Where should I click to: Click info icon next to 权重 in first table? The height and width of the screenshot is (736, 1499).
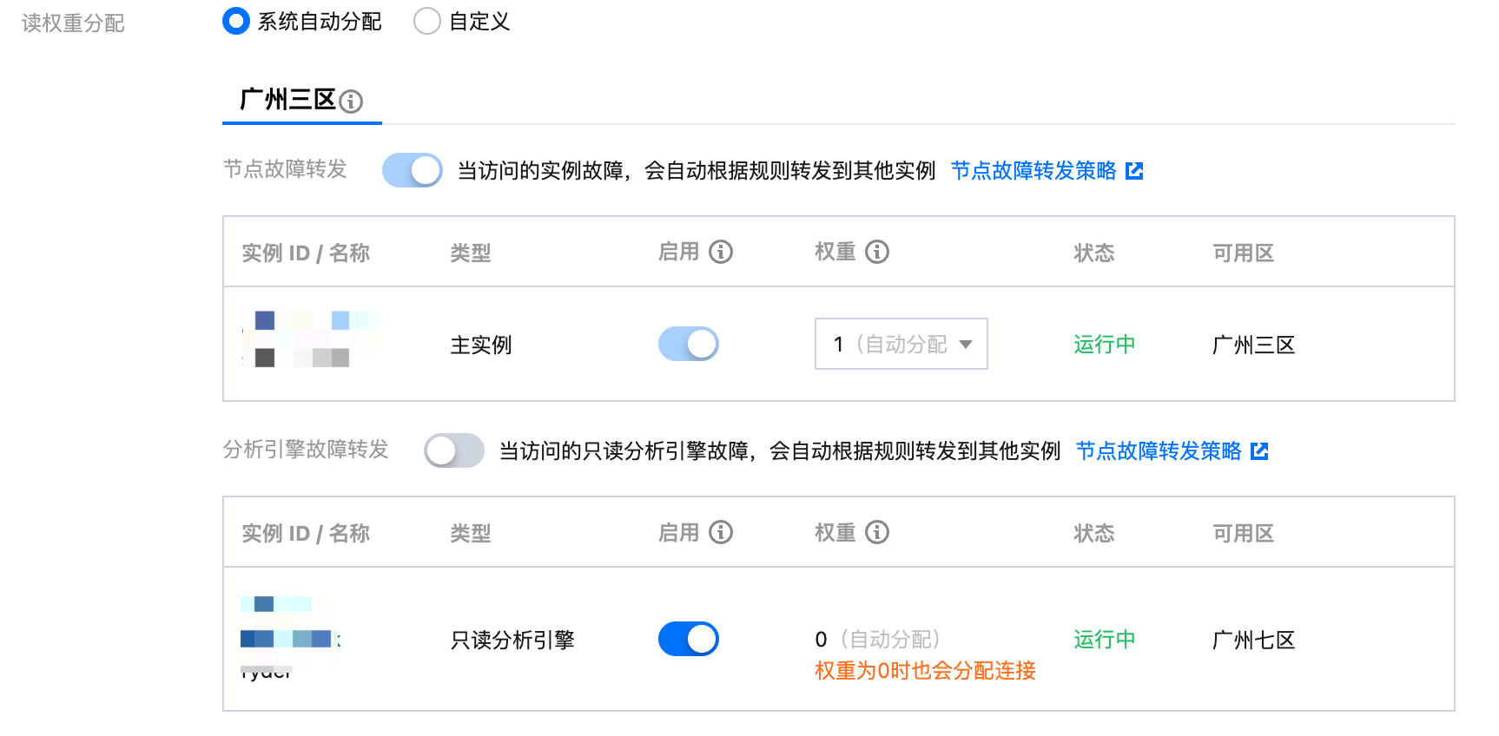click(x=877, y=252)
